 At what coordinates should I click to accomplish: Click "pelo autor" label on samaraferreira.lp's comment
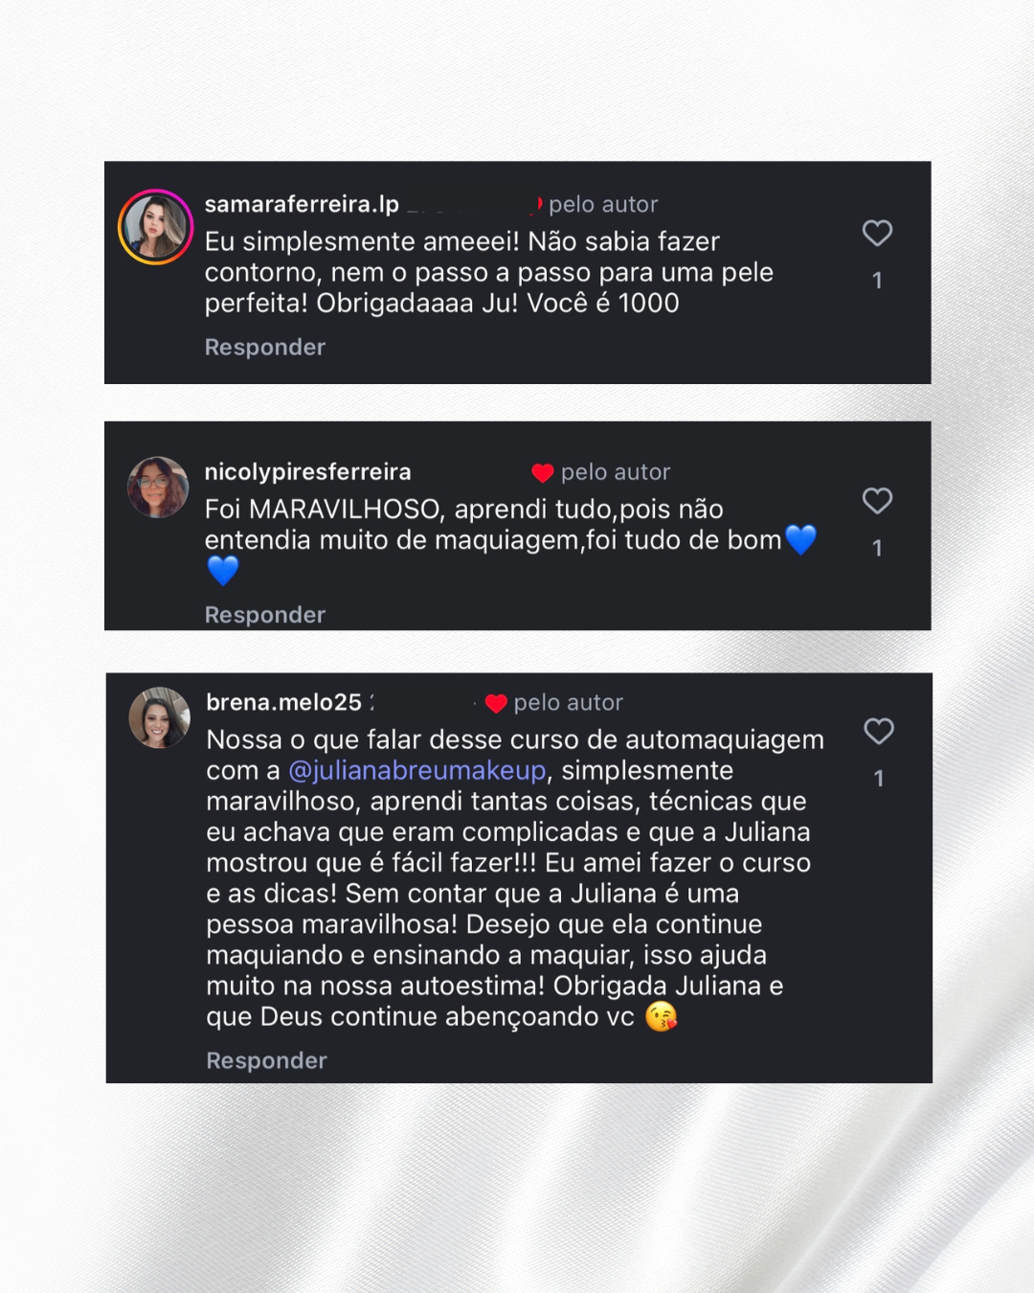603,205
